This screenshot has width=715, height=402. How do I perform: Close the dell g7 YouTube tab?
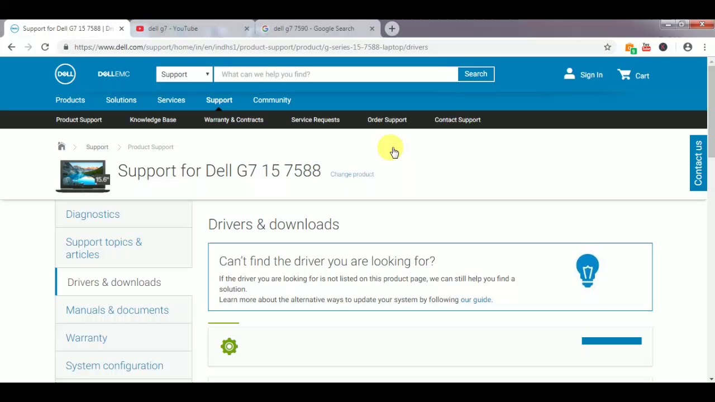pos(247,28)
